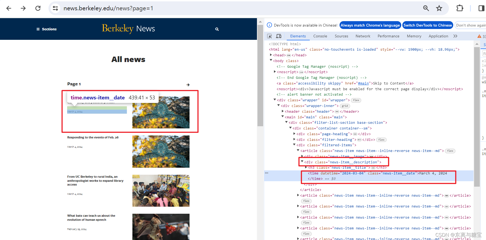486x240 pixels.
Task: Activate the DevTools element inspector tool
Action: (x=269, y=36)
